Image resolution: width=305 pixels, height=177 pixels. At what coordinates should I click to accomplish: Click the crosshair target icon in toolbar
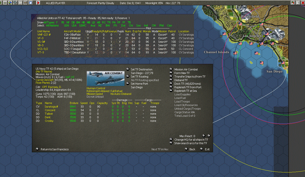click(x=15, y=3)
